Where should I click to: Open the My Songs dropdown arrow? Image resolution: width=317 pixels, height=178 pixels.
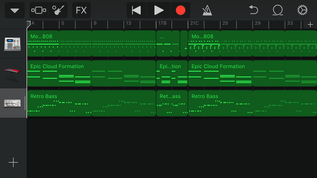click(15, 10)
